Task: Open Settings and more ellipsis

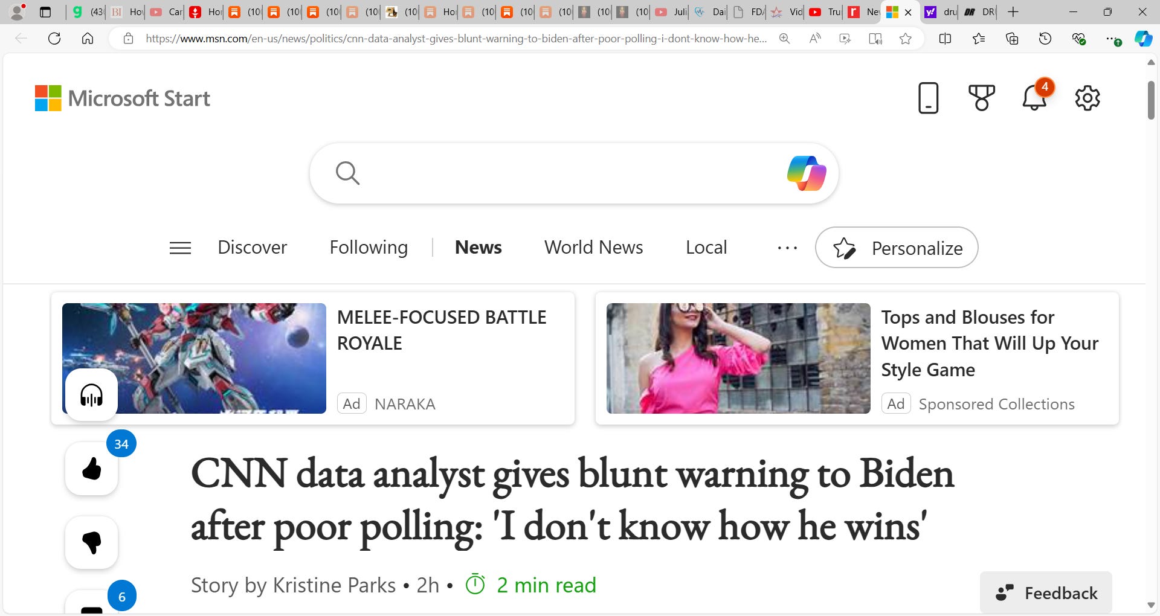Action: pos(1112,39)
